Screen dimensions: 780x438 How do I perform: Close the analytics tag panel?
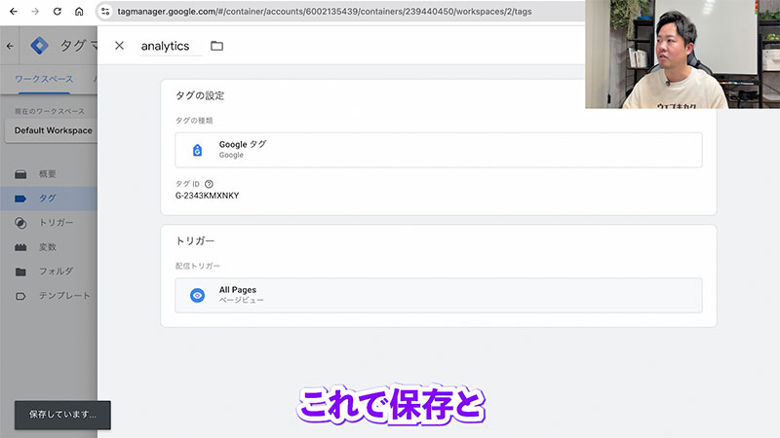tap(119, 46)
